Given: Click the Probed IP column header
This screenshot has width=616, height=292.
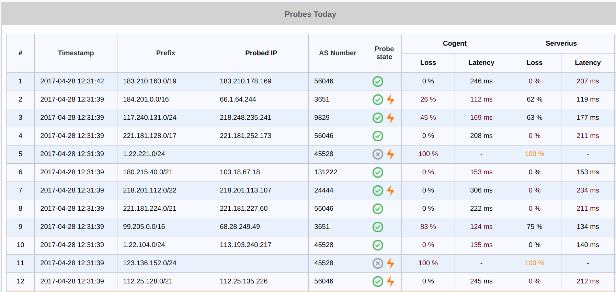Looking at the screenshot, I should click(261, 53).
